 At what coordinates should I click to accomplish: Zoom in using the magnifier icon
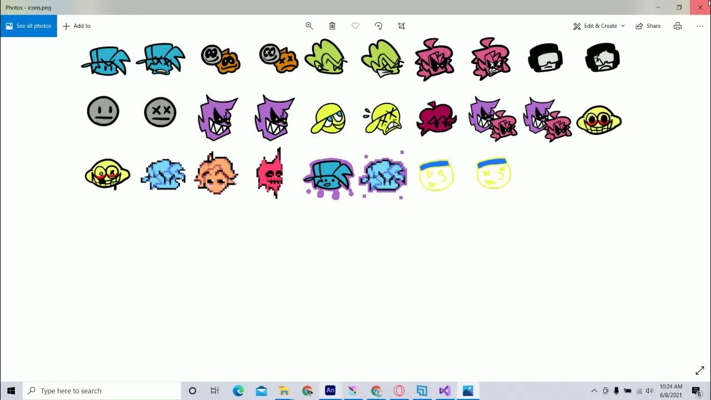pyautogui.click(x=309, y=26)
